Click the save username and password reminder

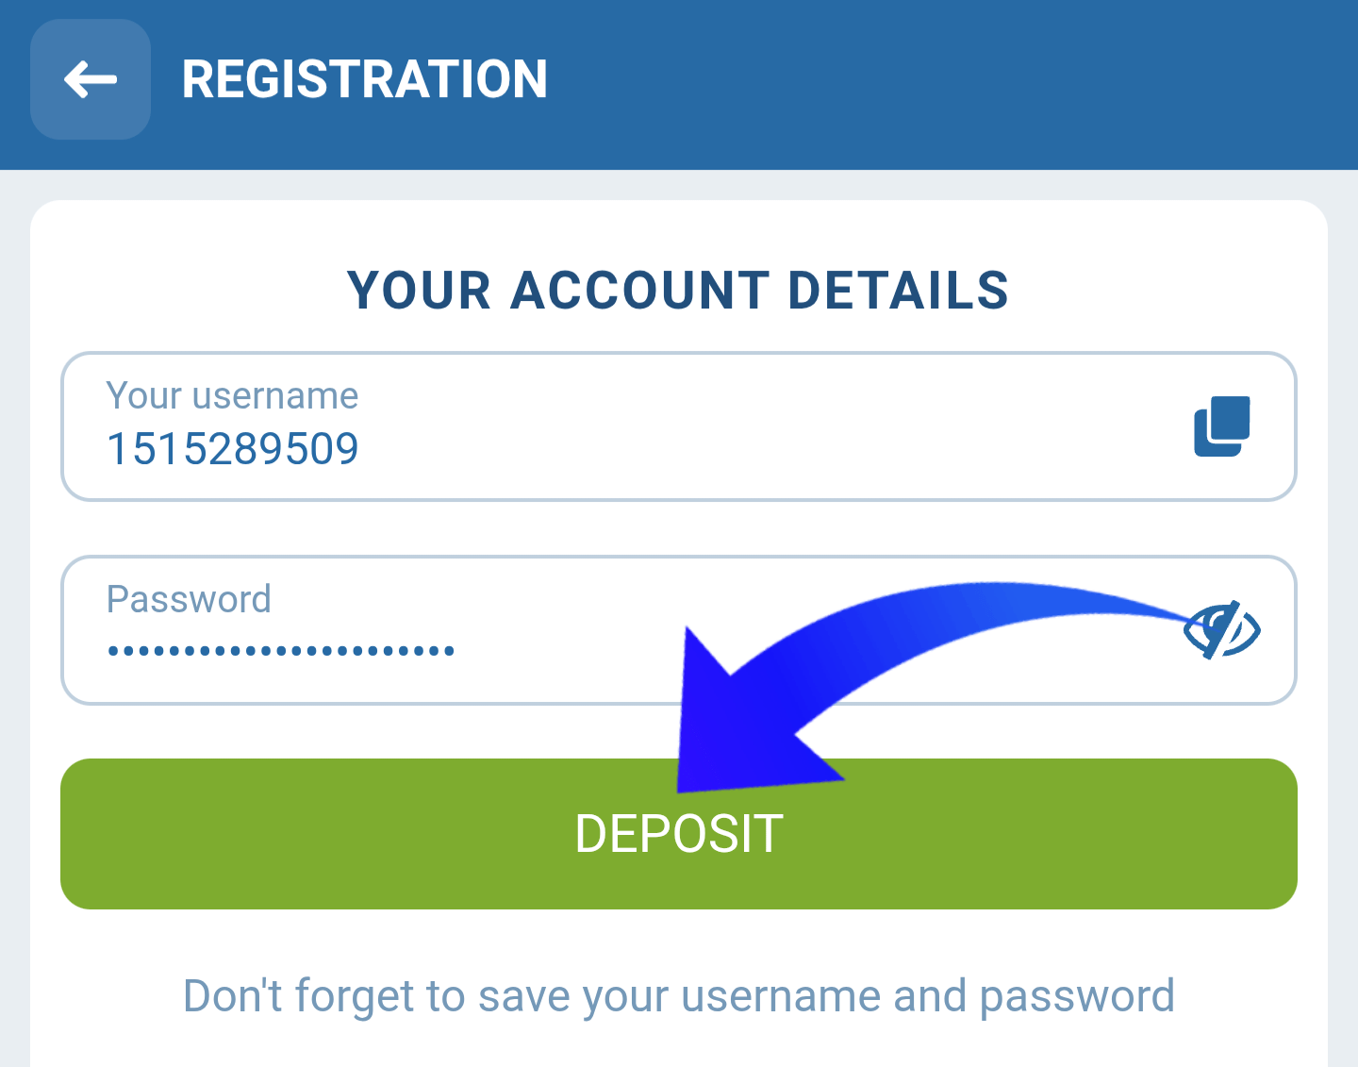678,996
